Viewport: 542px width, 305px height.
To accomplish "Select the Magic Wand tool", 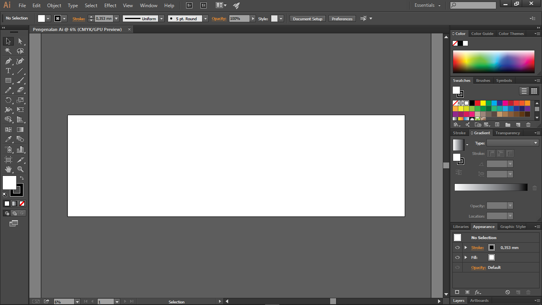I will tap(8, 51).
